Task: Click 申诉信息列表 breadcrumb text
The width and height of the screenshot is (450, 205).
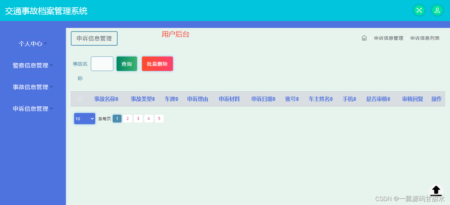Action: coord(425,38)
